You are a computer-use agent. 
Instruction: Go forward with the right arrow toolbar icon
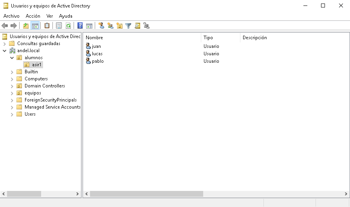coord(14,26)
